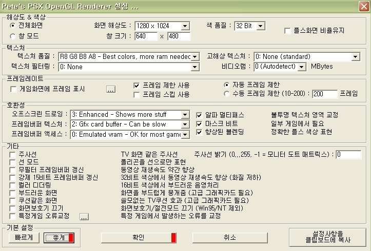Enable the 주사선 scanlines checkbox

12,155
